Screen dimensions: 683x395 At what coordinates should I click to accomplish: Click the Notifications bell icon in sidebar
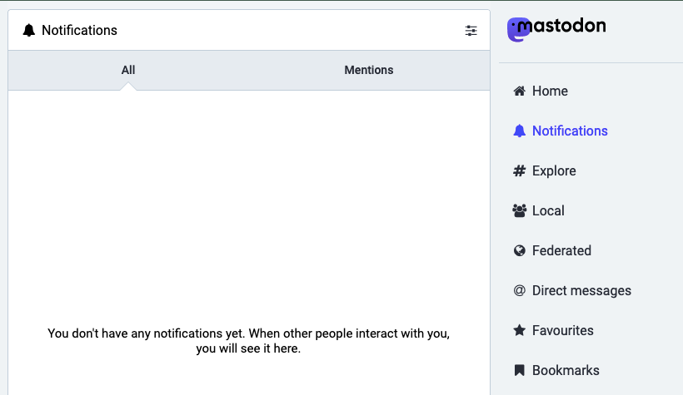(520, 131)
